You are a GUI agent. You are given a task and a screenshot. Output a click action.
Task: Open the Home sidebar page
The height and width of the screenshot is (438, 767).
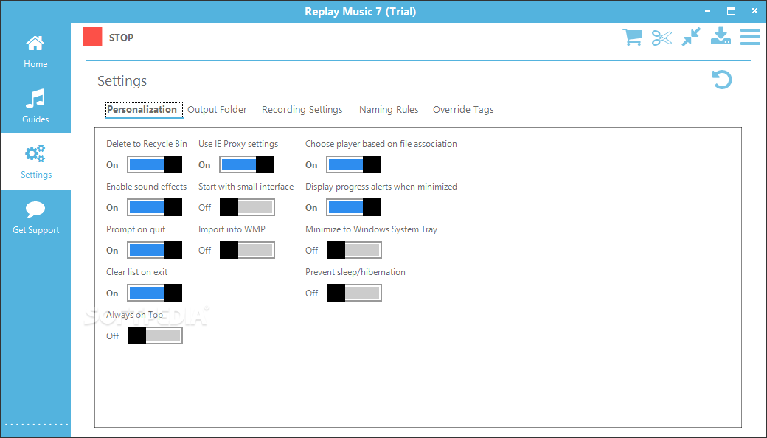[x=35, y=52]
